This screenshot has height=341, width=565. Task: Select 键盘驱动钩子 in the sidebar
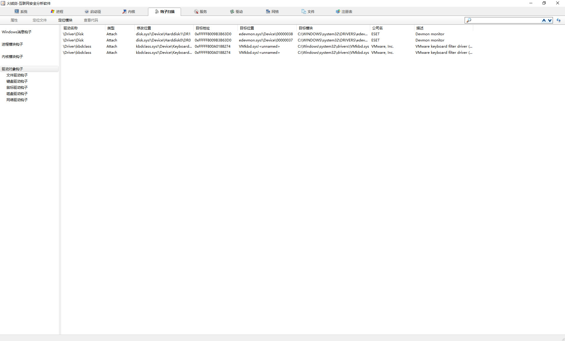click(x=17, y=81)
